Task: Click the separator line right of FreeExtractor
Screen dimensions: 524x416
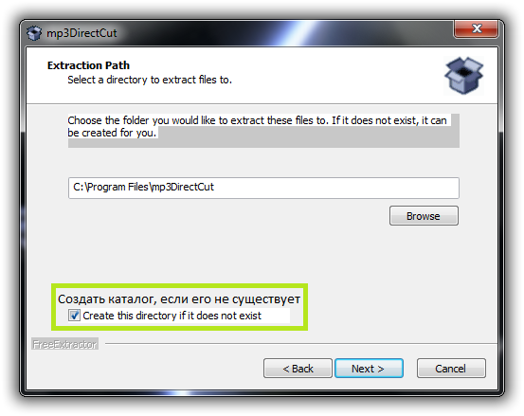Action: [301, 343]
